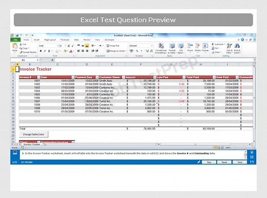Click Merge & Center button
The image size is (267, 198).
tap(117, 51)
